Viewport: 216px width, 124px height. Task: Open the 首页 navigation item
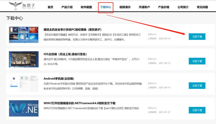point(50,7)
